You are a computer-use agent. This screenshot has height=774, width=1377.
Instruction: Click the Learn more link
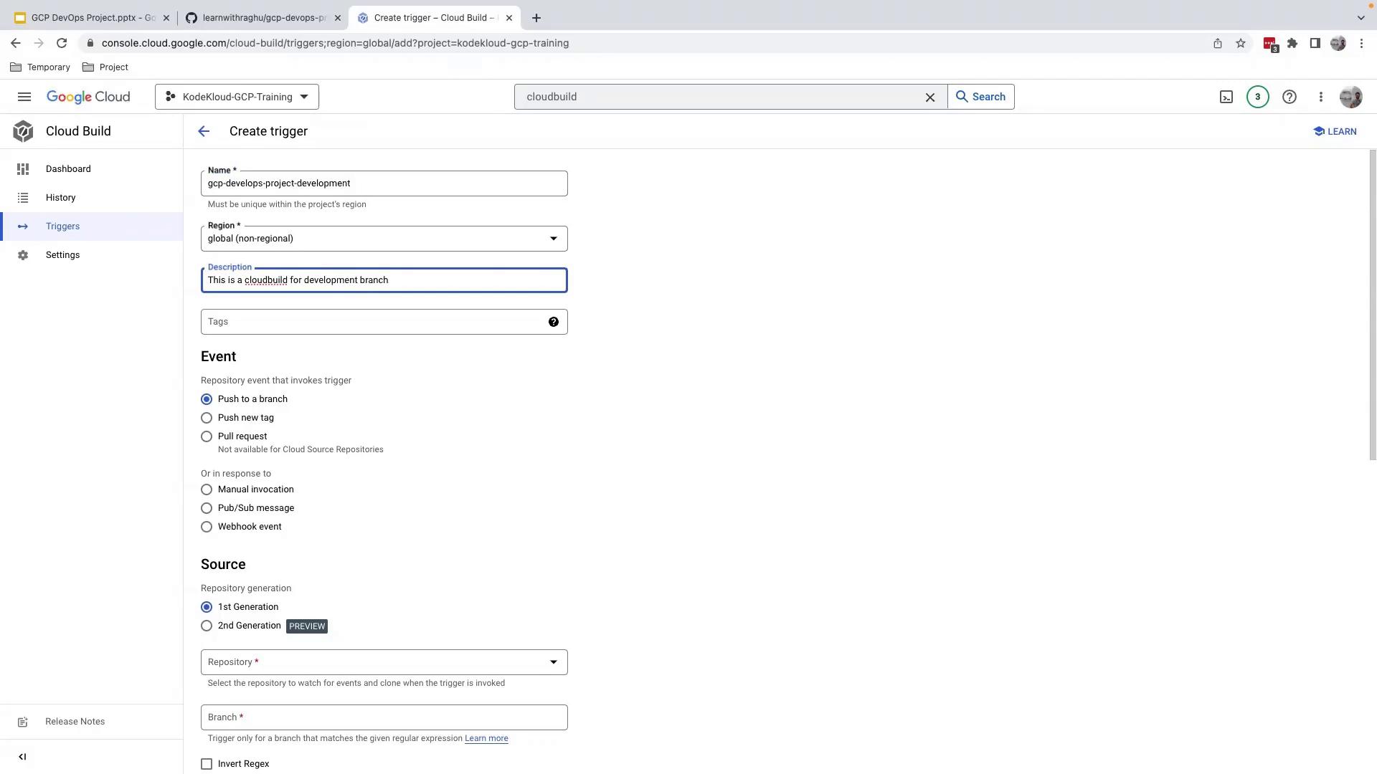tap(486, 738)
